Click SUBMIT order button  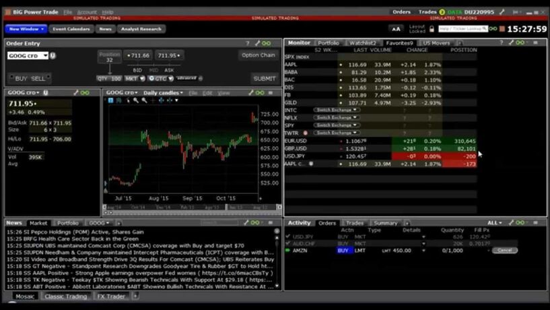(x=265, y=79)
